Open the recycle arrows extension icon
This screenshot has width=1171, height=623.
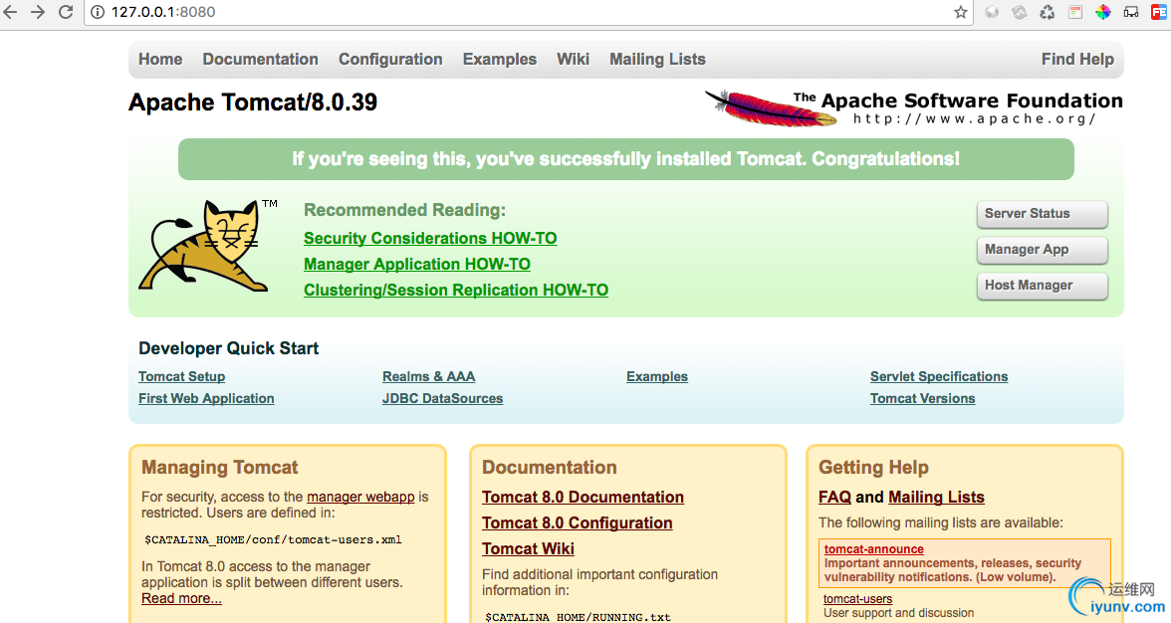click(x=1048, y=12)
